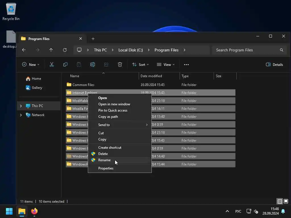Go up one folder level arrow

point(51,50)
